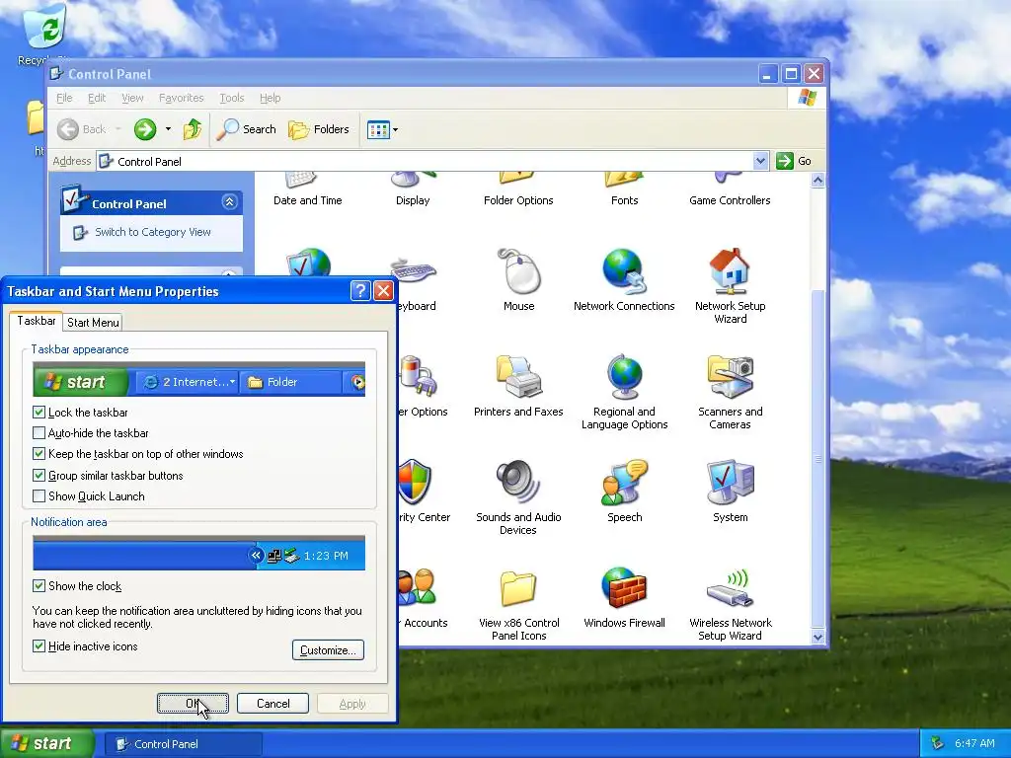Click the system tray icon near clock
The height and width of the screenshot is (758, 1011).
pos(937,743)
